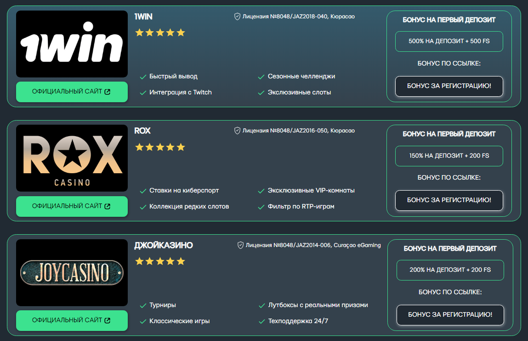Viewport: 528px width, 341px height.
Task: Click the ROX Casino logo image
Action: pyautogui.click(x=72, y=158)
